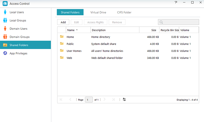The width and height of the screenshot is (204, 122).
Task: Click the 4.00 KB size value
Action: [x=154, y=44]
